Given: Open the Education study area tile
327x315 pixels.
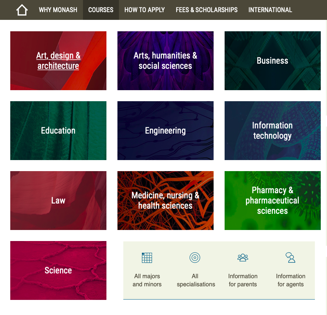Looking at the screenshot, I should (58, 131).
